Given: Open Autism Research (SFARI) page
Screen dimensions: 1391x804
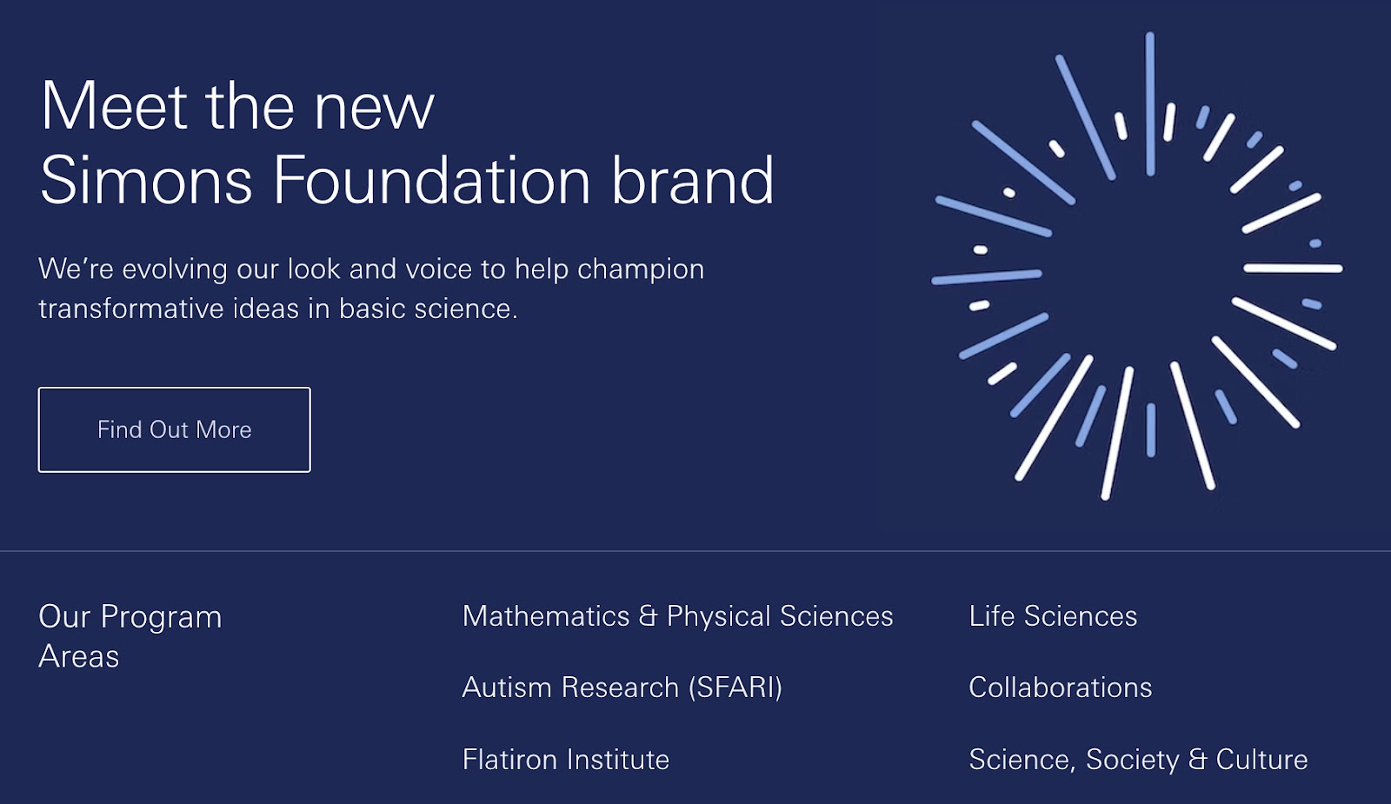Looking at the screenshot, I should [622, 687].
